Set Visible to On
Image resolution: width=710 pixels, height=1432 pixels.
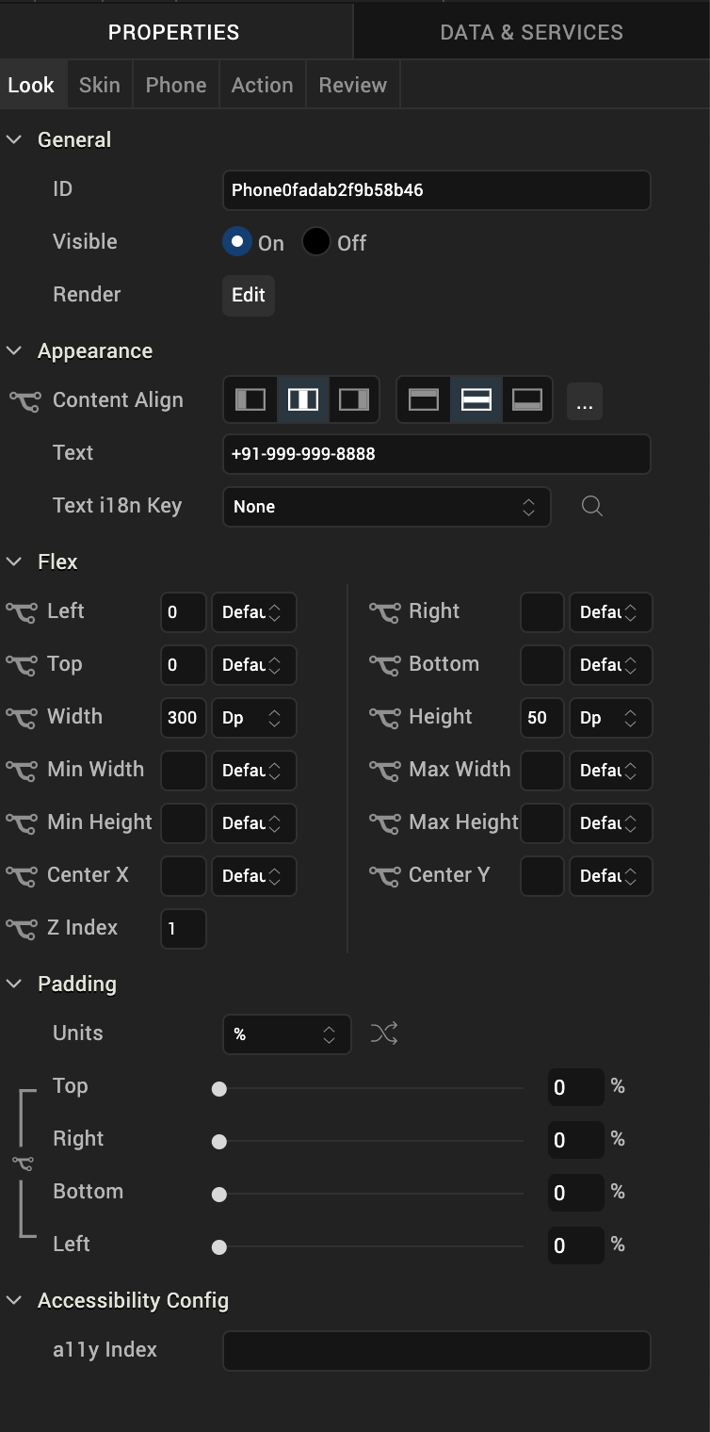click(237, 242)
